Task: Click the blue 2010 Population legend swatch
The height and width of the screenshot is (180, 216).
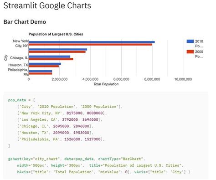Action: [x=190, y=41]
